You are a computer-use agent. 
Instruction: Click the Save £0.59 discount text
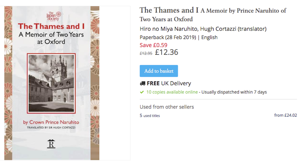point(153,45)
